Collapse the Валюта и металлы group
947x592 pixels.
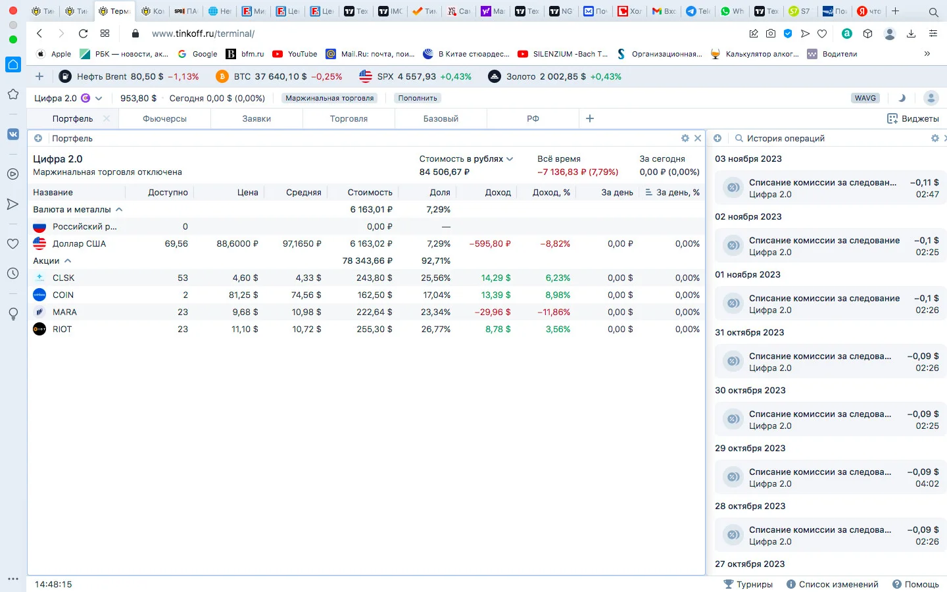(x=119, y=209)
